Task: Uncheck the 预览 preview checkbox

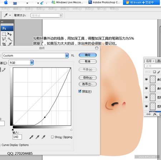Action: (x=80, y=91)
